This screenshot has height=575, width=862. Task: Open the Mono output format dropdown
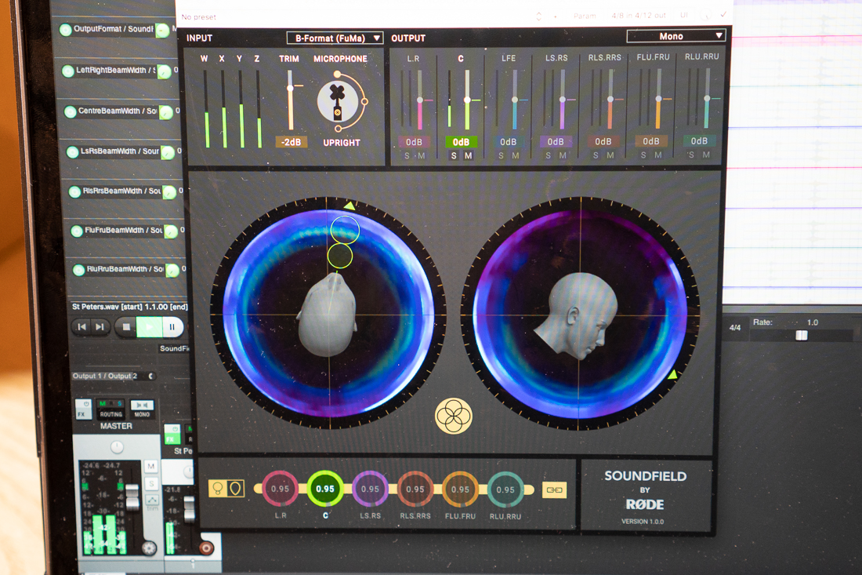675,36
